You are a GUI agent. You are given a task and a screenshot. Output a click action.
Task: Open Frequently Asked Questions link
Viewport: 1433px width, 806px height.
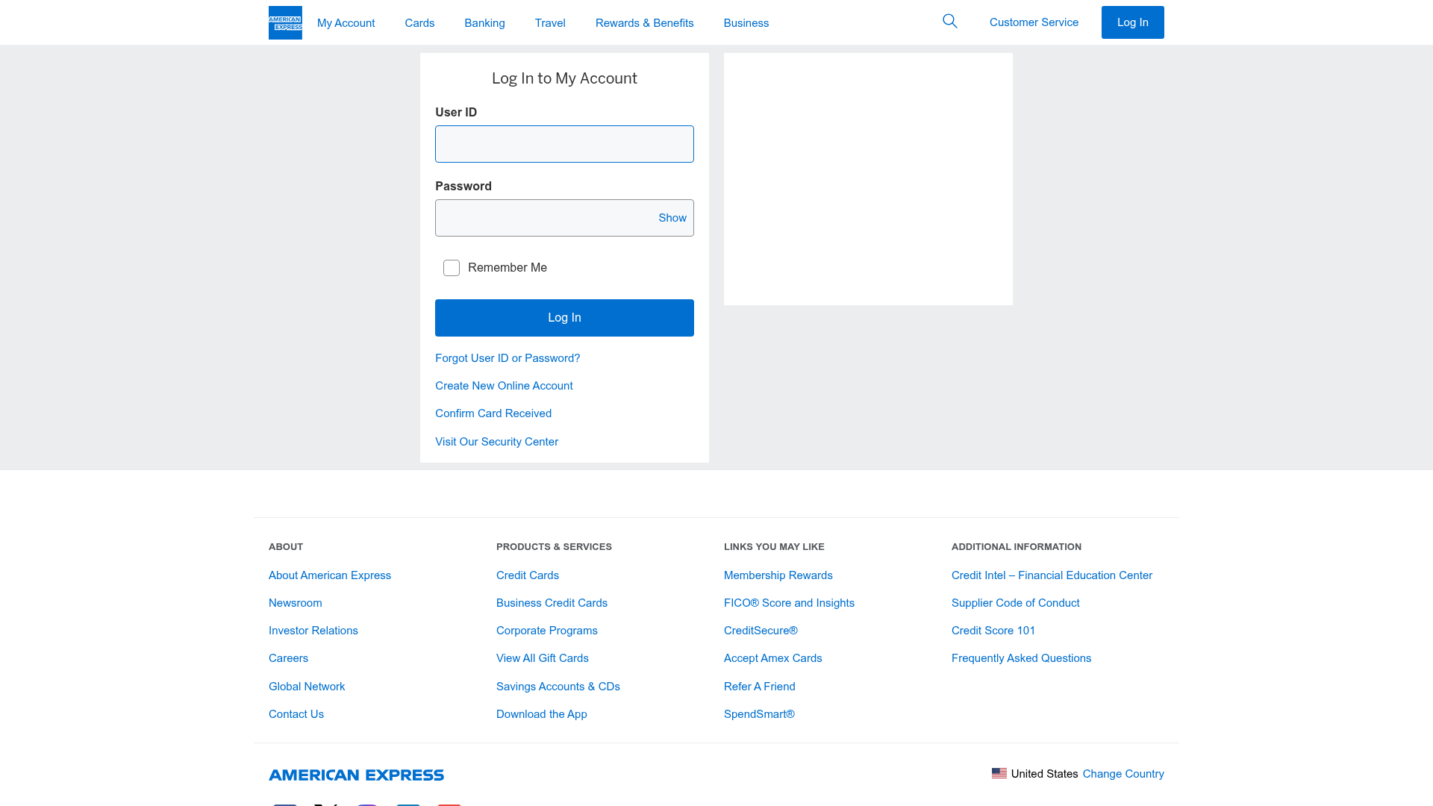pyautogui.click(x=1021, y=658)
